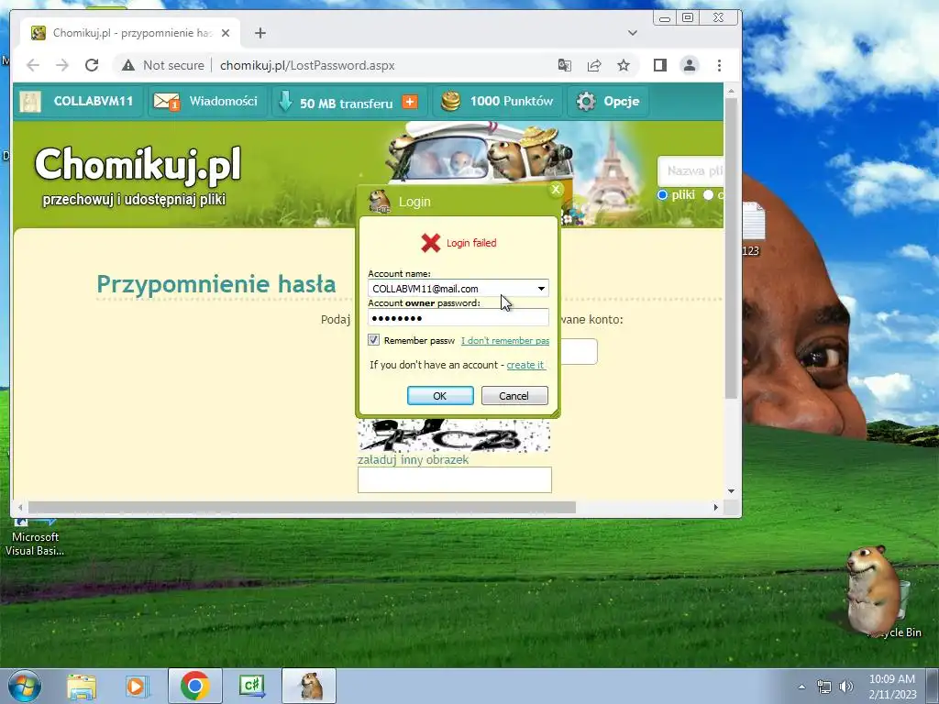
Task: Click the gold coins points icon
Action: click(451, 101)
